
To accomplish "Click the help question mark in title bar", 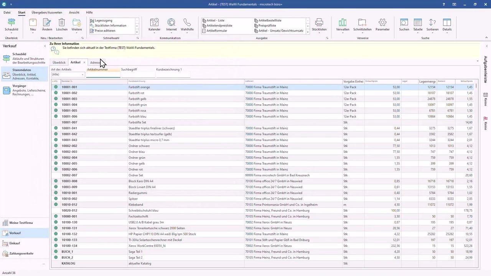I will tap(444, 4).
